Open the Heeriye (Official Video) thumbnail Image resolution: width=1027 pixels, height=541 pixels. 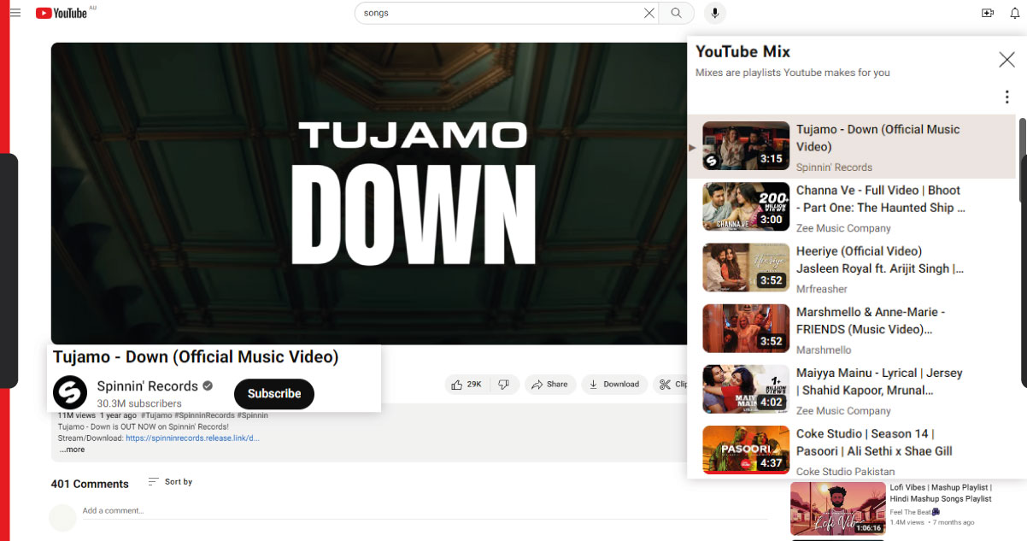[x=746, y=268]
